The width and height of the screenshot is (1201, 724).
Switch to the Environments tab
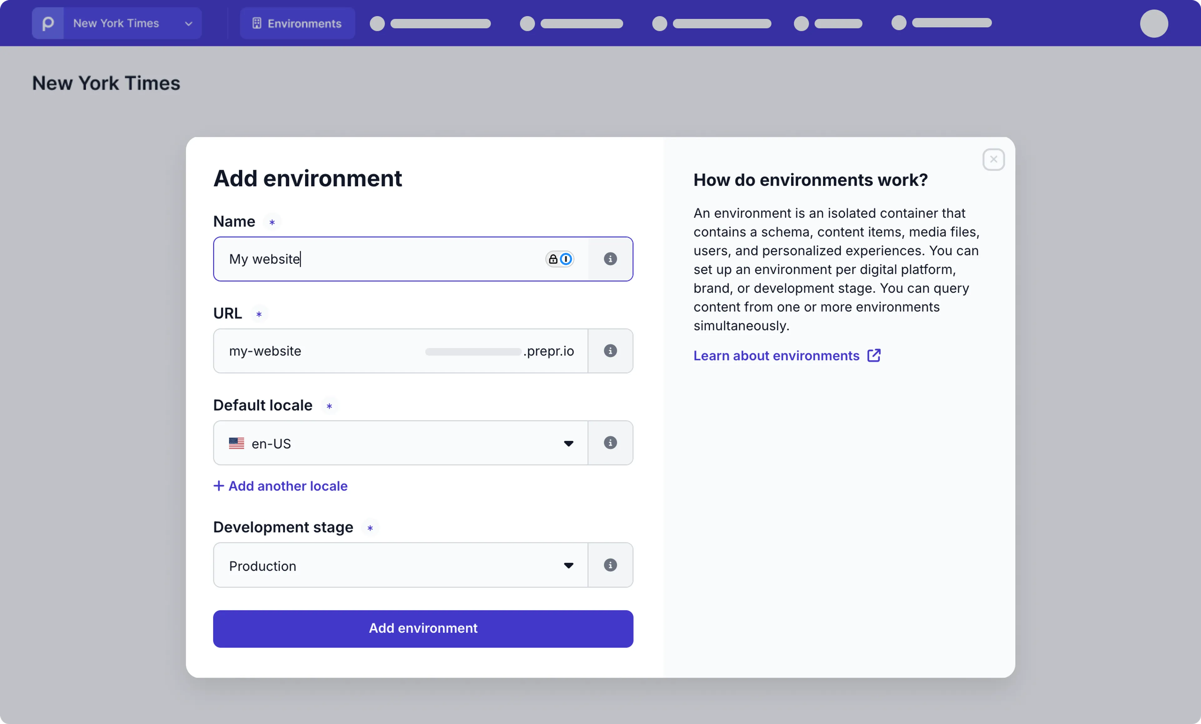[x=297, y=23]
